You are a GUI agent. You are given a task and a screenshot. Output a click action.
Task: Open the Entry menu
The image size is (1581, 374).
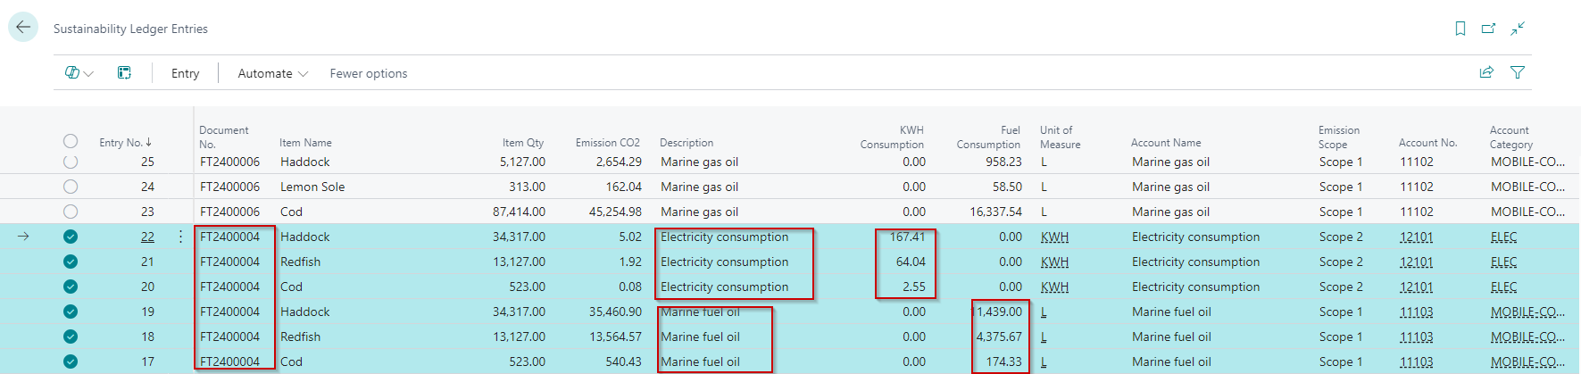(185, 73)
